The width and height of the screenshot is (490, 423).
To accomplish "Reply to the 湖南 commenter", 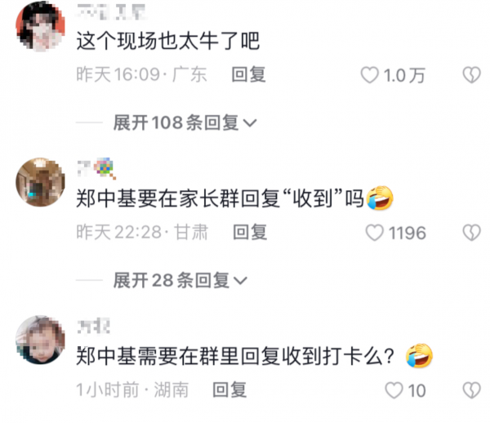I will [x=229, y=390].
